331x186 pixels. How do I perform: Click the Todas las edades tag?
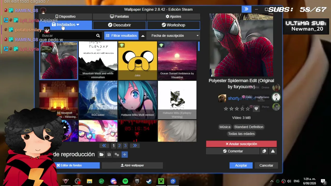(x=241, y=134)
